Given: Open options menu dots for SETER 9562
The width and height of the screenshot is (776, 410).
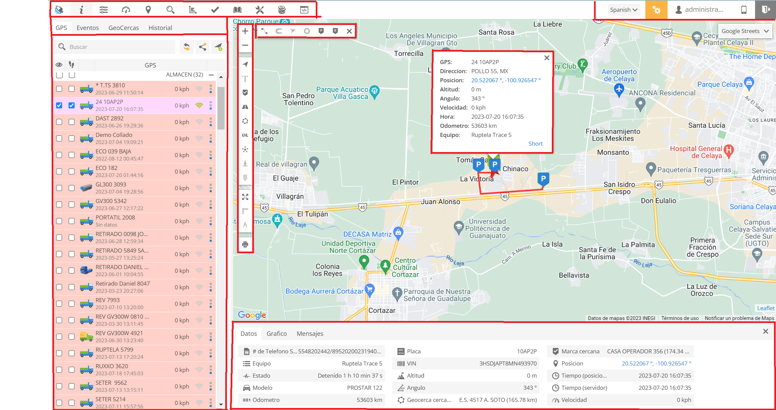Looking at the screenshot, I should (x=211, y=386).
